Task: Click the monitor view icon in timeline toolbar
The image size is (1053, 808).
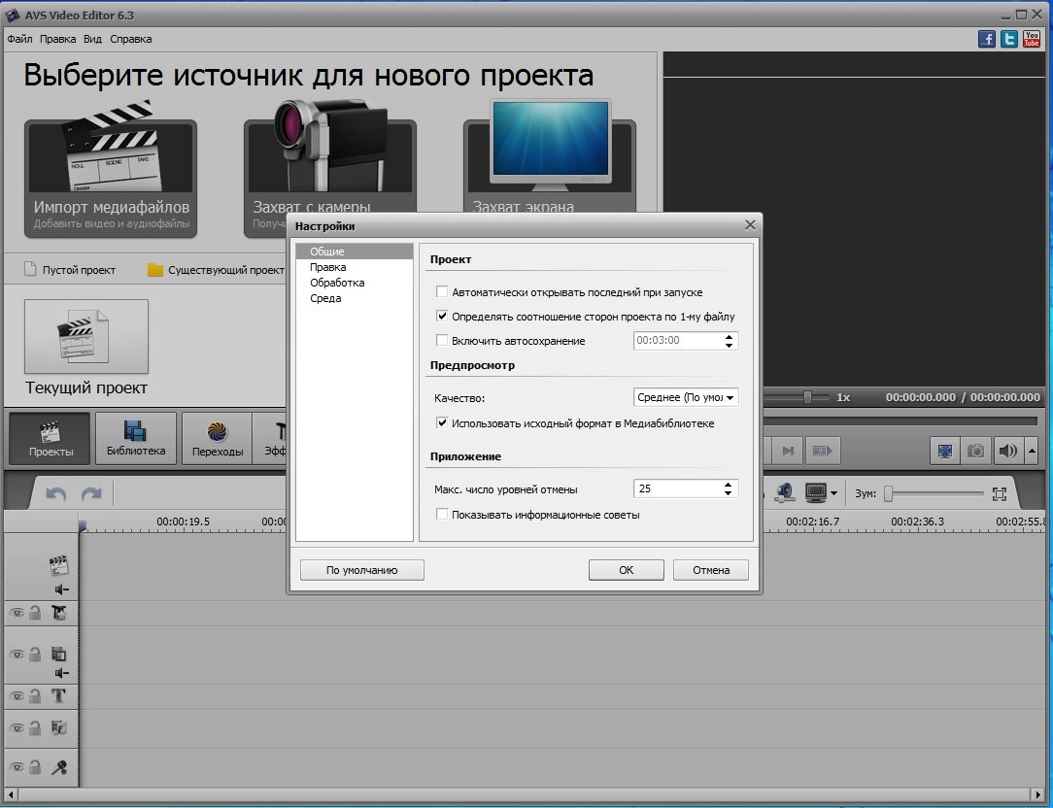Action: pos(816,493)
